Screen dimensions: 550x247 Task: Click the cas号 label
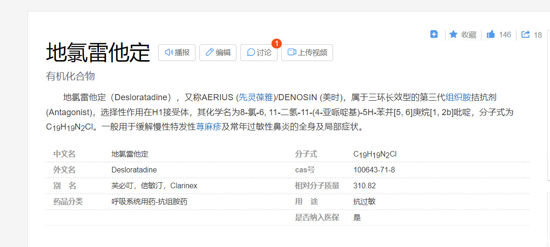[305, 170]
